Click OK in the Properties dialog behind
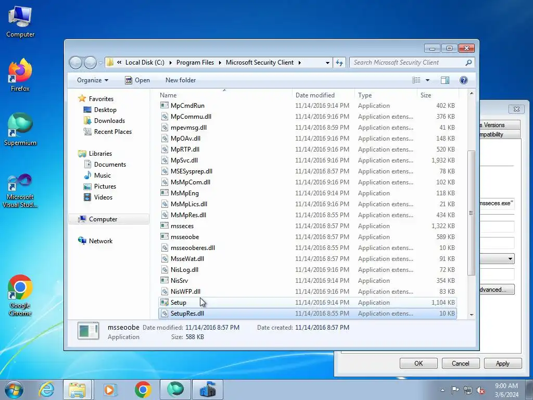Image resolution: width=533 pixels, height=400 pixels. 418,363
